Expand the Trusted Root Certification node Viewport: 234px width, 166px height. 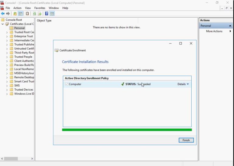tap(7, 32)
